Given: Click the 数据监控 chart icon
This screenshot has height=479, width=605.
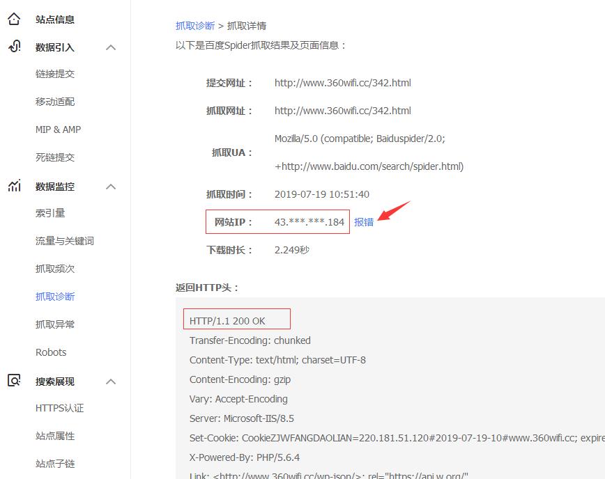Looking at the screenshot, I should click(14, 186).
